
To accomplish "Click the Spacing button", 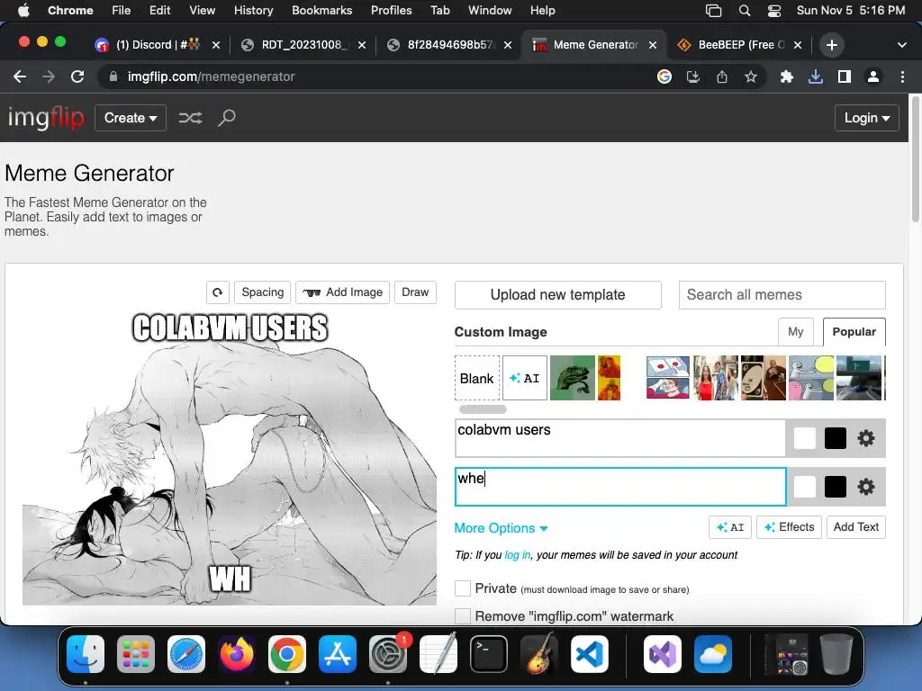I will [x=262, y=292].
